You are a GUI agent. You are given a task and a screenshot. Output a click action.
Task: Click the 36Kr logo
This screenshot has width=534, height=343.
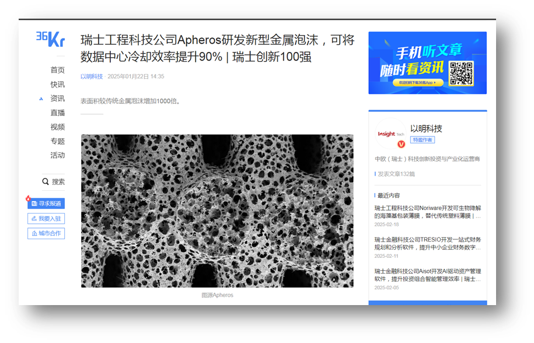point(50,39)
